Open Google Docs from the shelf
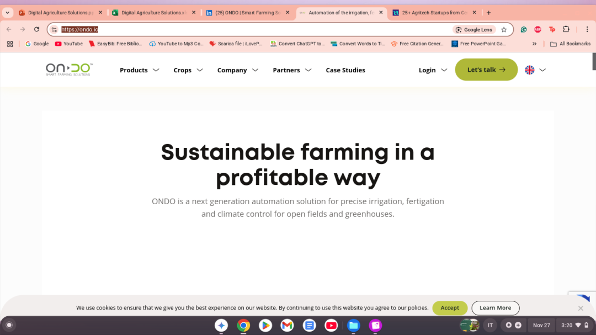The height and width of the screenshot is (335, 596). pyautogui.click(x=310, y=325)
